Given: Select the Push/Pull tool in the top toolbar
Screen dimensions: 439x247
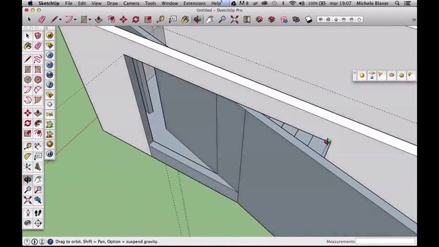Looking at the screenshot, I should click(x=99, y=19).
